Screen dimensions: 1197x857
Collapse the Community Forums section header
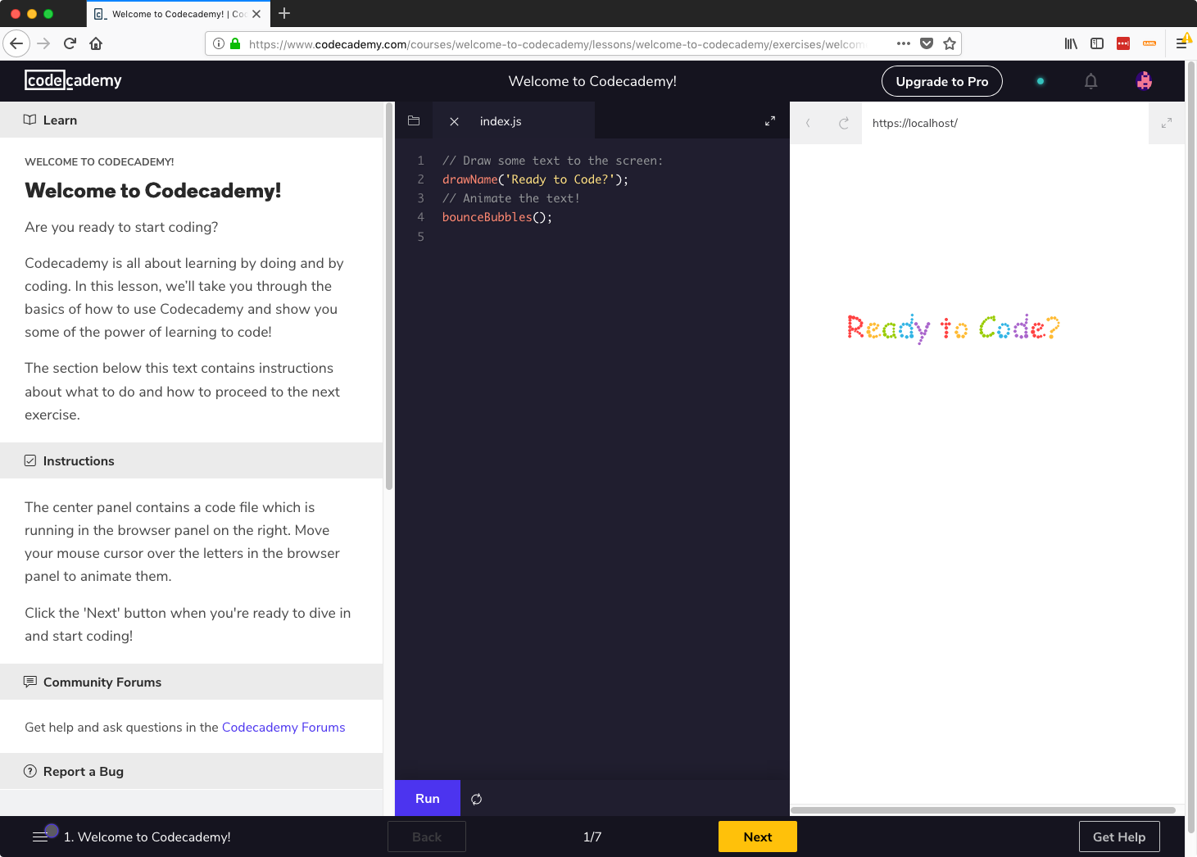pyautogui.click(x=192, y=682)
